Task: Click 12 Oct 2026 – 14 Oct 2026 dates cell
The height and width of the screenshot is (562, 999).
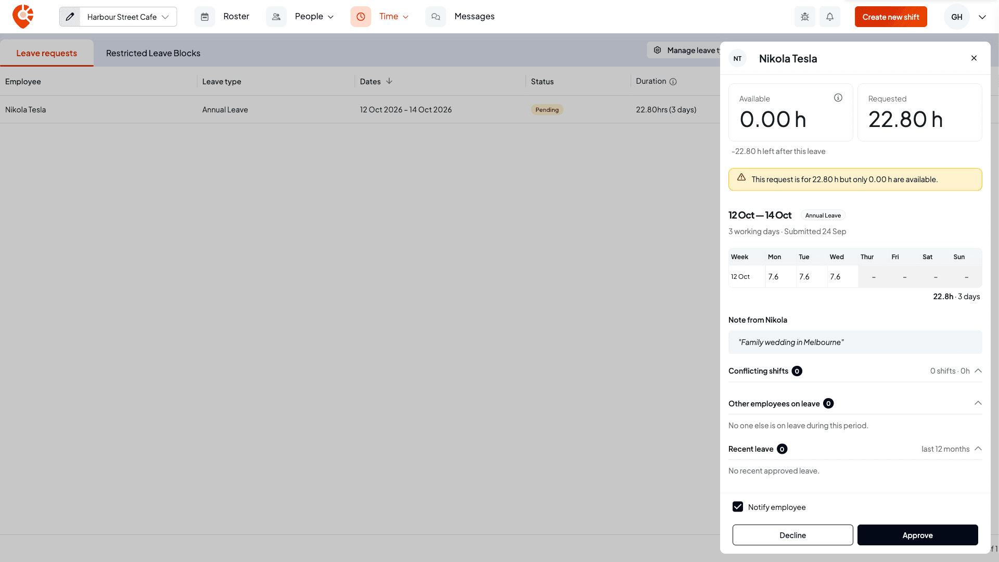Action: (x=406, y=110)
